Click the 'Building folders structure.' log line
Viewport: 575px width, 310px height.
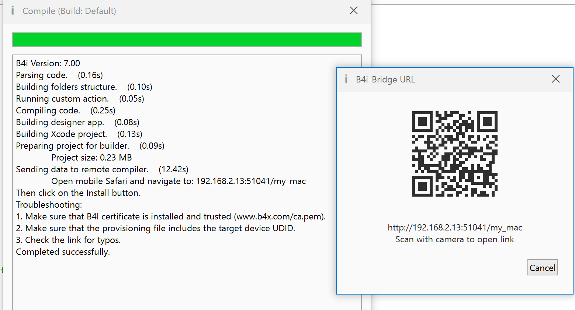[x=84, y=87]
